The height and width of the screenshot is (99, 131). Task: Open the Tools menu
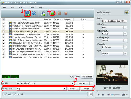pos(32,7)
